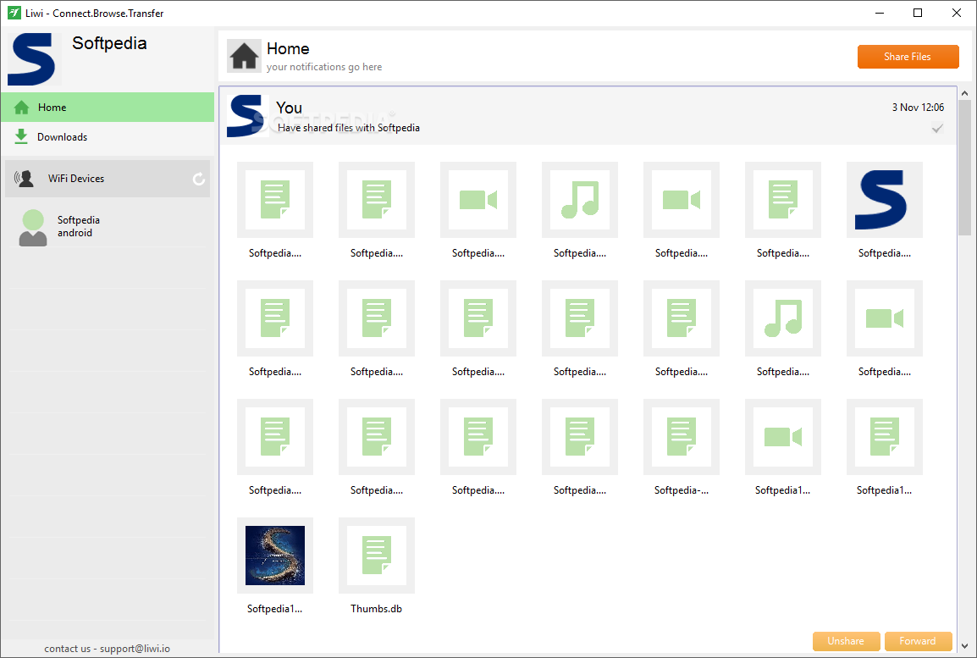Click the vertical scrollbar thumb

[x=964, y=168]
